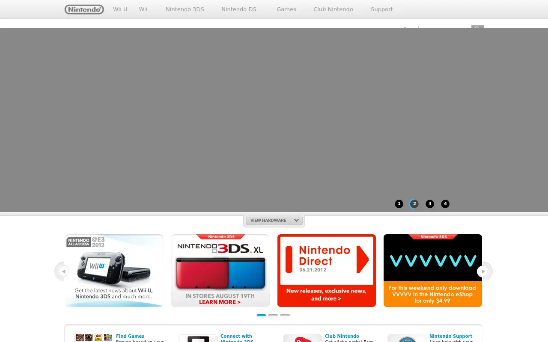Open the Nintendo 3DS XL promo card
Screen dimensions: 548x342
coord(220,271)
